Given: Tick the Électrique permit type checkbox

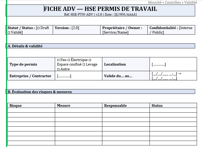Looking at the screenshot, I should point(69,60).
